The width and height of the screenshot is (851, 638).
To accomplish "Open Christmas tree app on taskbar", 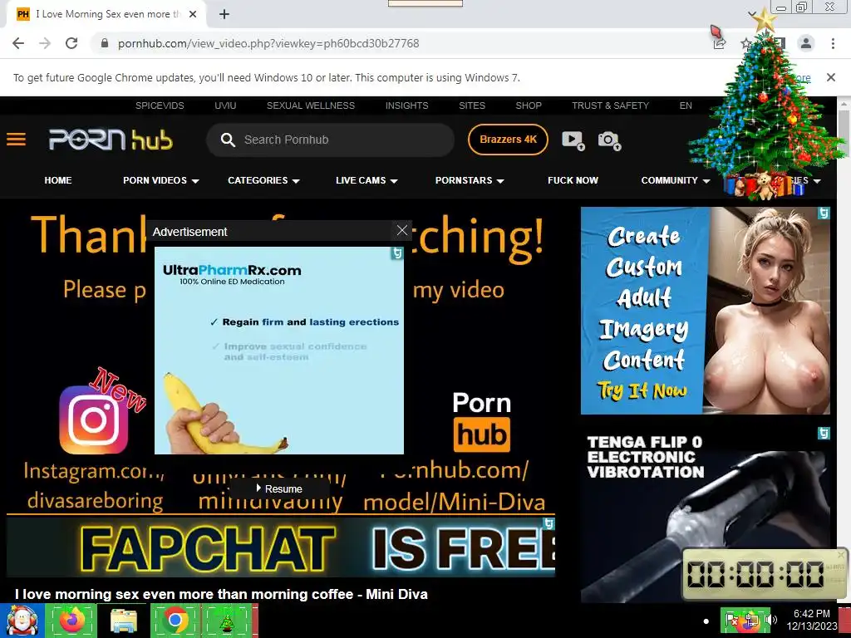I will tap(228, 621).
